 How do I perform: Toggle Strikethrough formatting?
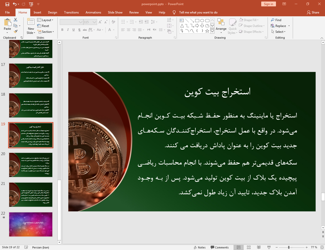tap(85, 30)
